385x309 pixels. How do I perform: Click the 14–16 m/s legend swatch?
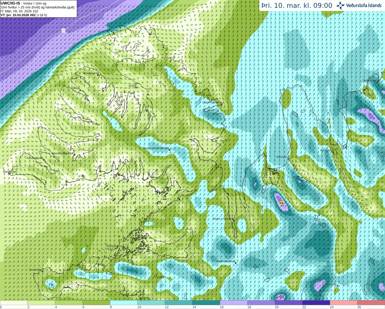(x=206, y=303)
